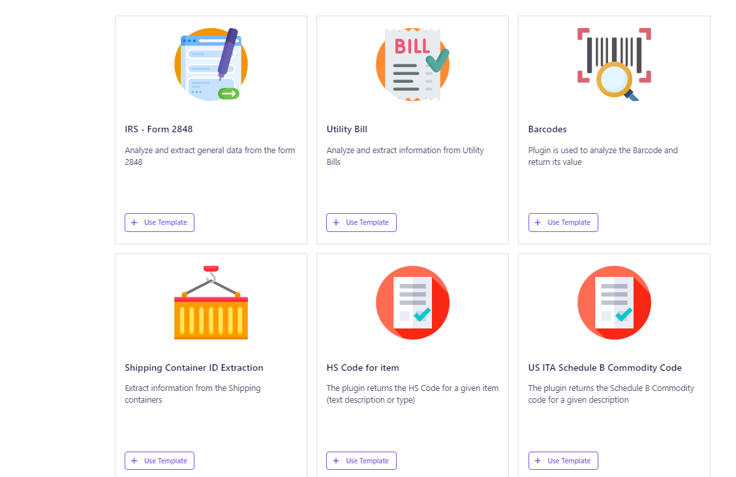Use Template for Utility Bill

[361, 223]
